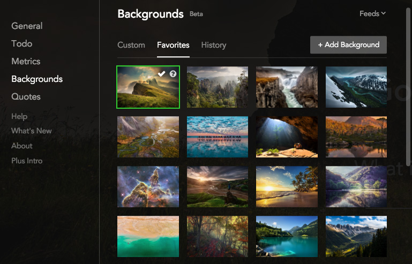Image resolution: width=412 pixels, height=264 pixels.
Task: Select the waterfall canyon background thumbnail
Action: pos(287,87)
